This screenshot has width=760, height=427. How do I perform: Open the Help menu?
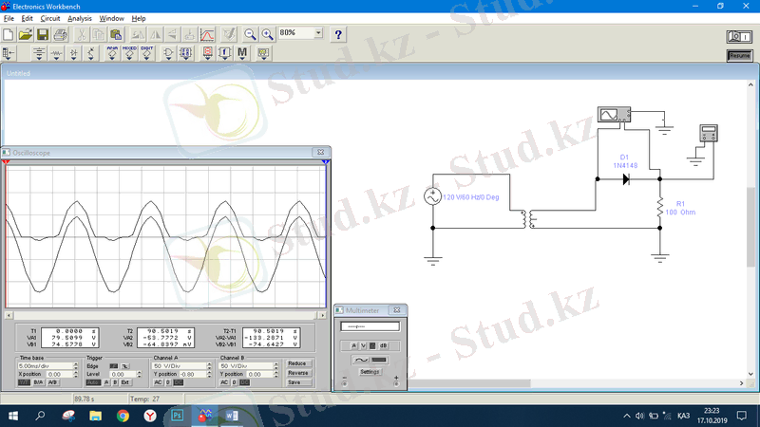tap(139, 18)
